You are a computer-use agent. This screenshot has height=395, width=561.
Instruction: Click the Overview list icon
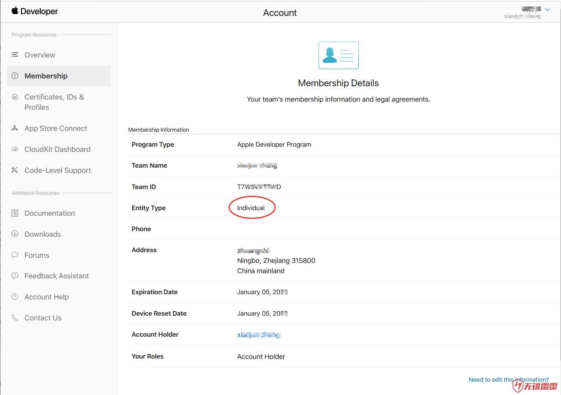pyautogui.click(x=15, y=55)
